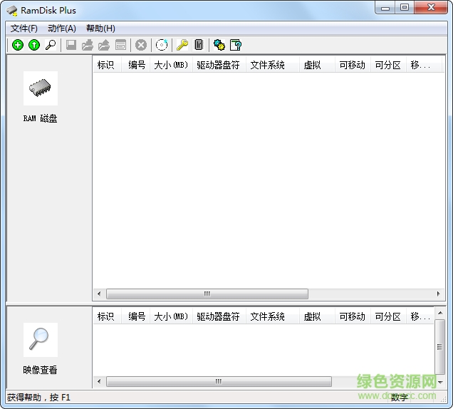Click the magnifier view image toolbar icon

(51, 45)
